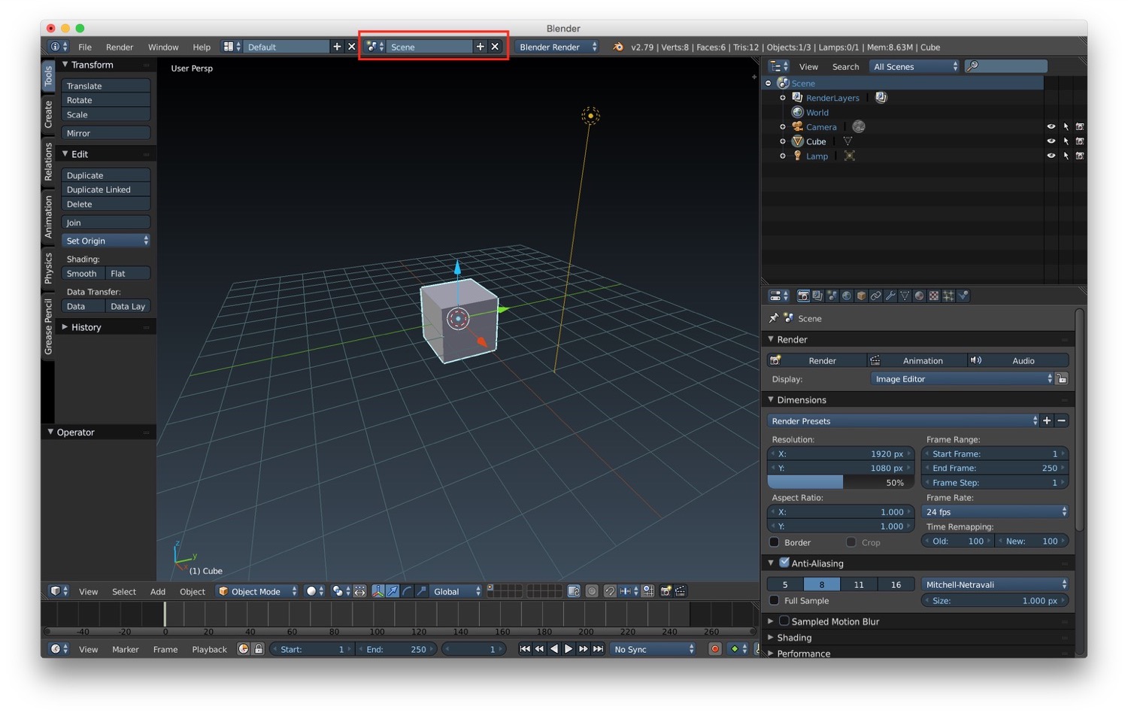Open the Object properties tab (orange cube)
Viewport: 1128px width, 713px height.
[x=861, y=296]
